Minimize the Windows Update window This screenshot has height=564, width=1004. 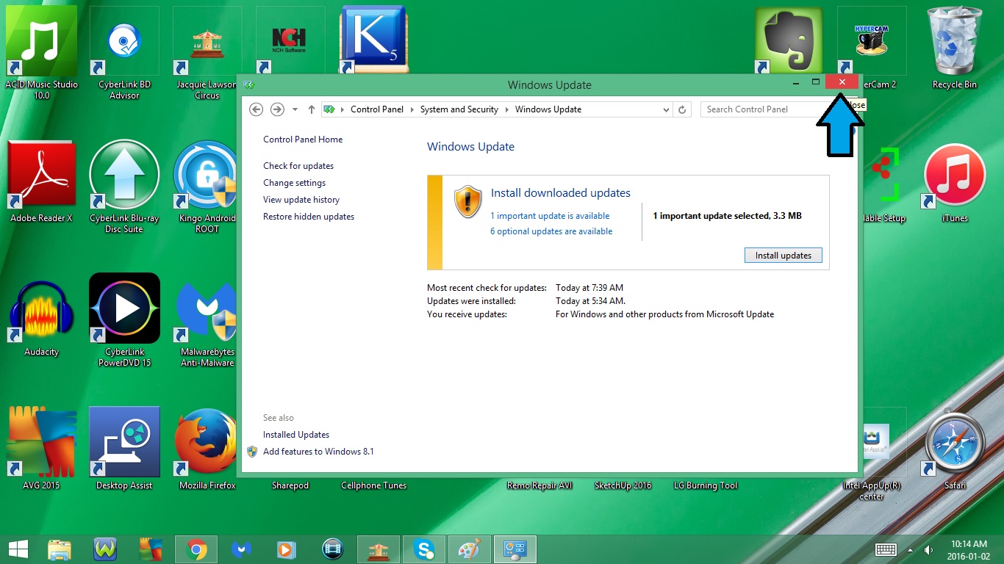pyautogui.click(x=796, y=84)
